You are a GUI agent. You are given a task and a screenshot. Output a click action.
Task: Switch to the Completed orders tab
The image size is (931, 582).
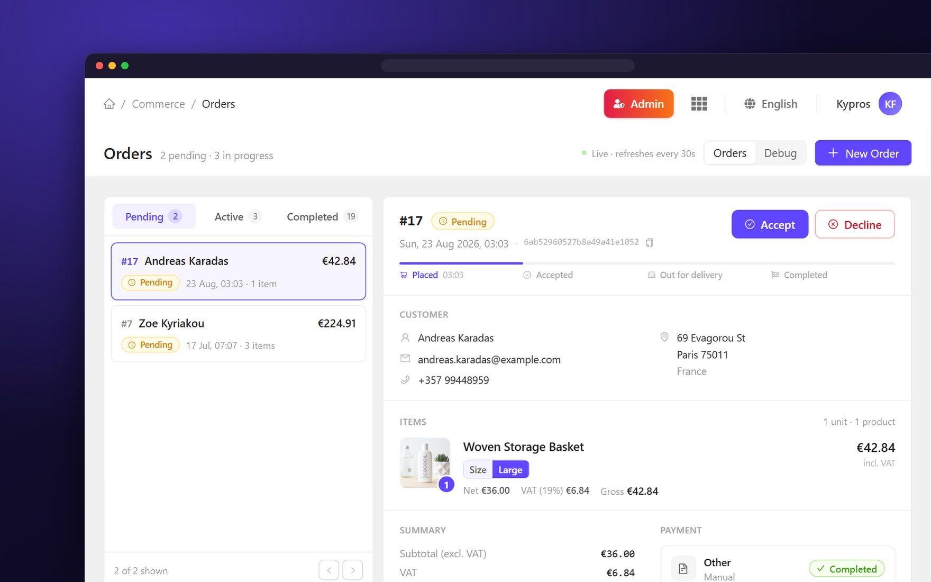click(322, 216)
